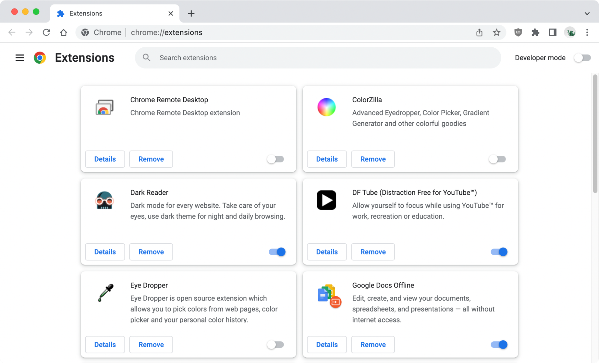Click the ColorZilla color wheel icon
Viewport: 599px width, 363px height.
click(x=326, y=107)
